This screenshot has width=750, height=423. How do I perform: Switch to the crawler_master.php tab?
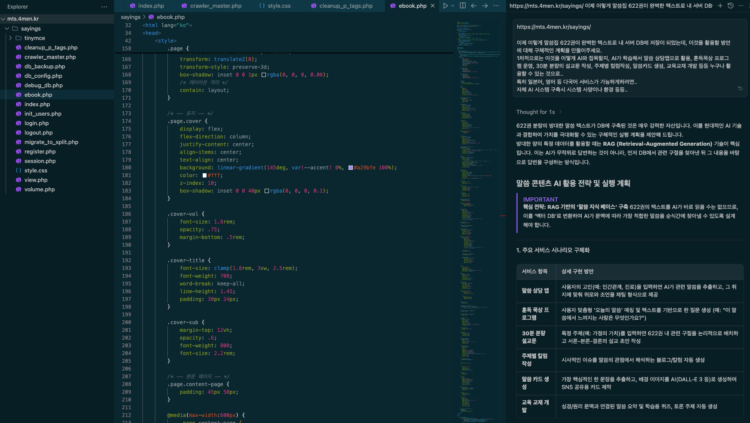(216, 6)
